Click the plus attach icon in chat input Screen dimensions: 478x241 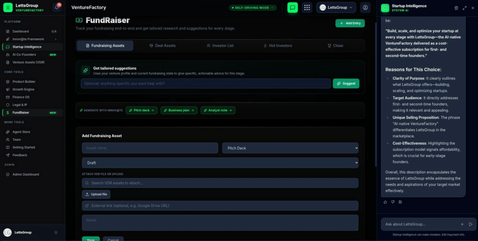pos(462,224)
